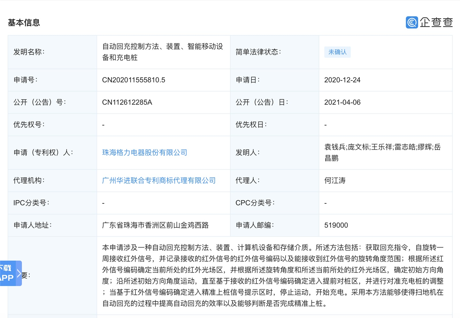Viewport: 460px width, 318px height.
Task: Click the 发明人 label cell
Action: [x=275, y=153]
